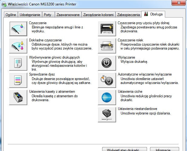The height and width of the screenshot is (151, 187).
Task: Click the Wyłączanie power off icon
Action: click(x=107, y=63)
